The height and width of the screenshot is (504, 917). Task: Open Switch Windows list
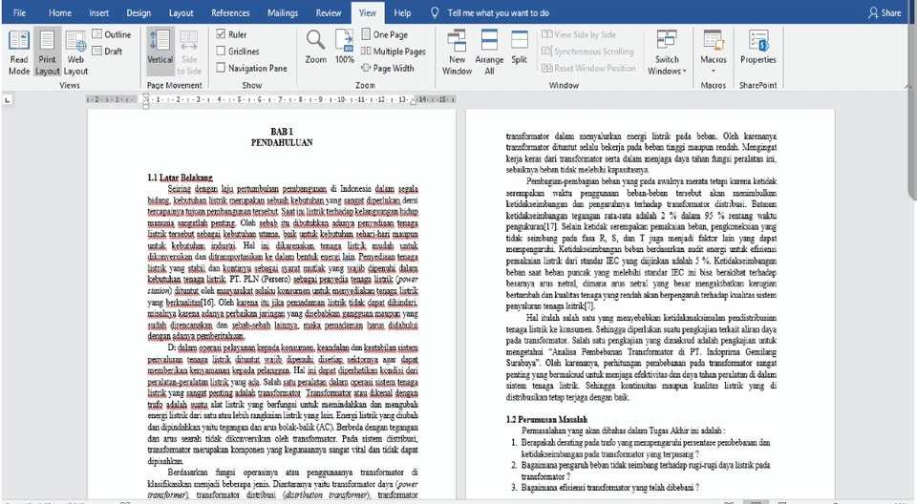coord(667,52)
